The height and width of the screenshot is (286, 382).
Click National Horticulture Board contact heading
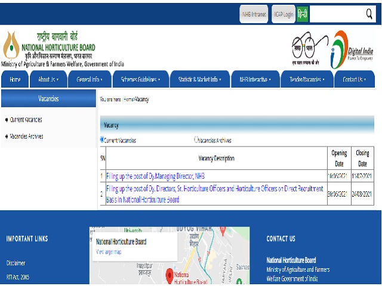(x=291, y=260)
